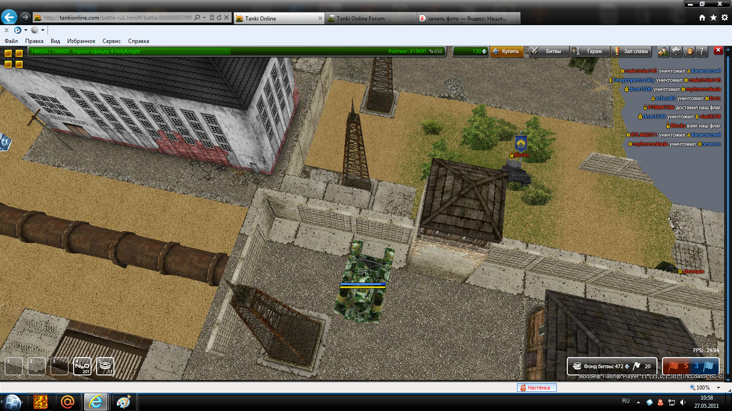Open the Справка menu
The width and height of the screenshot is (732, 411).
[x=139, y=41]
